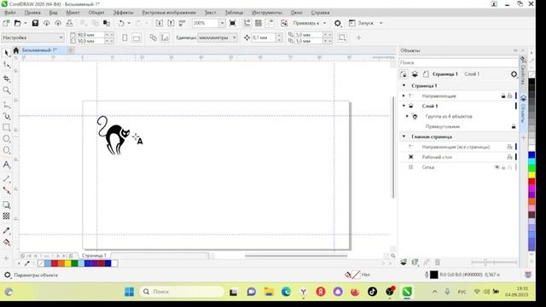Open Objects panel options gear
The image size is (546, 307).
point(514,74)
